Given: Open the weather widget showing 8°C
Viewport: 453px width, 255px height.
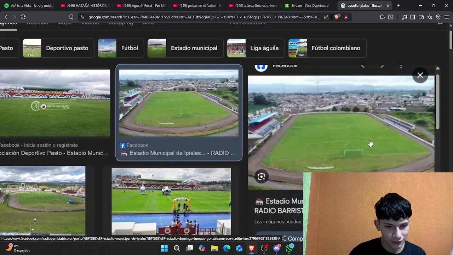Looking at the screenshot, I should pos(19,248).
